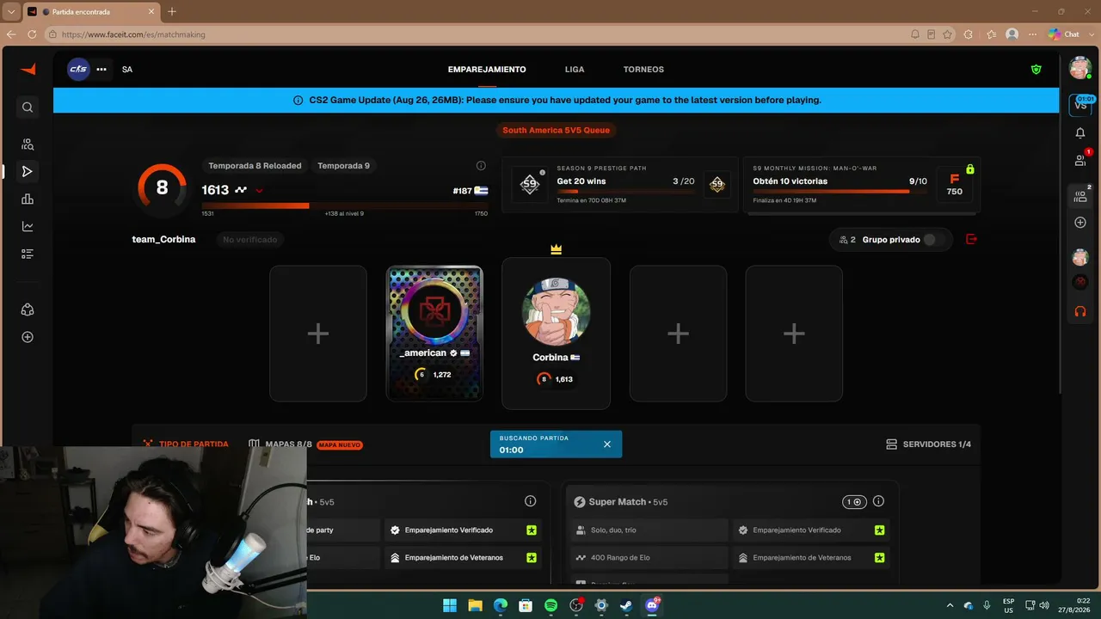
Task: Open the notifications bell icon
Action: 1080,133
